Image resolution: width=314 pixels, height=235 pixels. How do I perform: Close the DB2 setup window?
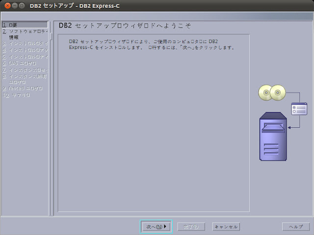(x=8, y=5)
